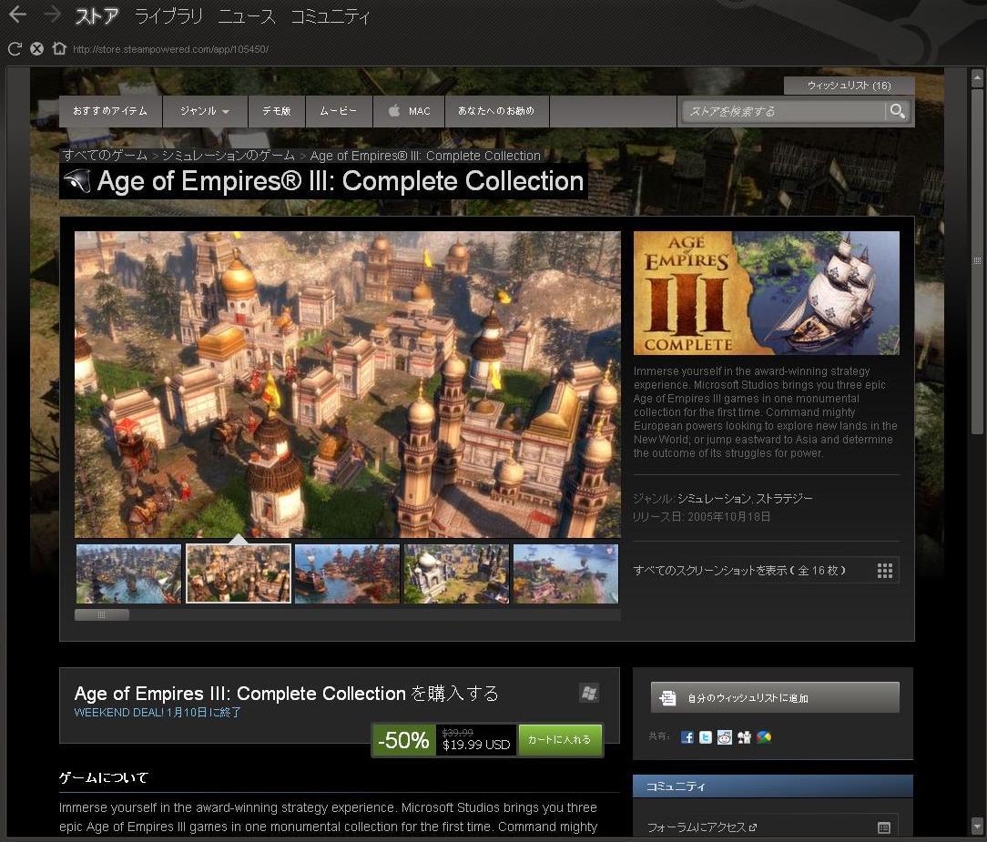Click the Windows platform icon in purchase box

[589, 693]
